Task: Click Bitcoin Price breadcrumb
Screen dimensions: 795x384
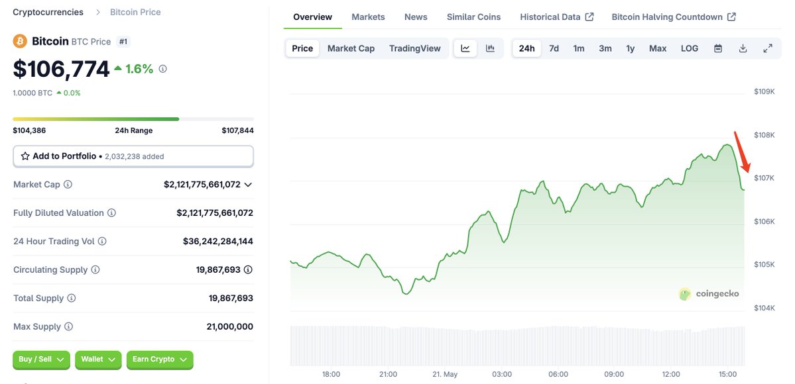Action: pyautogui.click(x=135, y=12)
